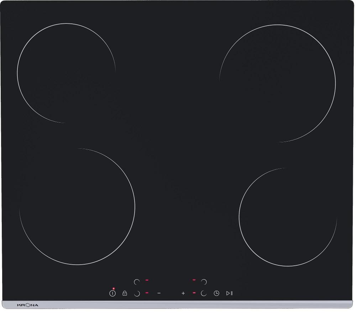Click the Krona brand logo
356x313 pixels.
[27, 305]
